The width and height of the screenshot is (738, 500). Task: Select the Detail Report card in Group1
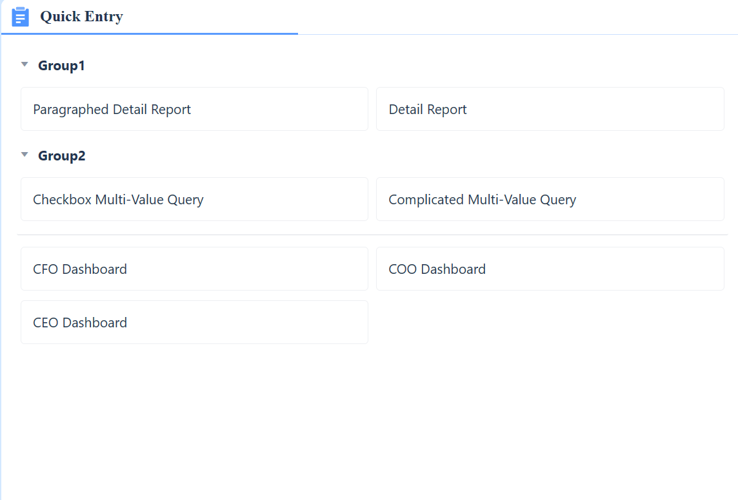tap(550, 109)
